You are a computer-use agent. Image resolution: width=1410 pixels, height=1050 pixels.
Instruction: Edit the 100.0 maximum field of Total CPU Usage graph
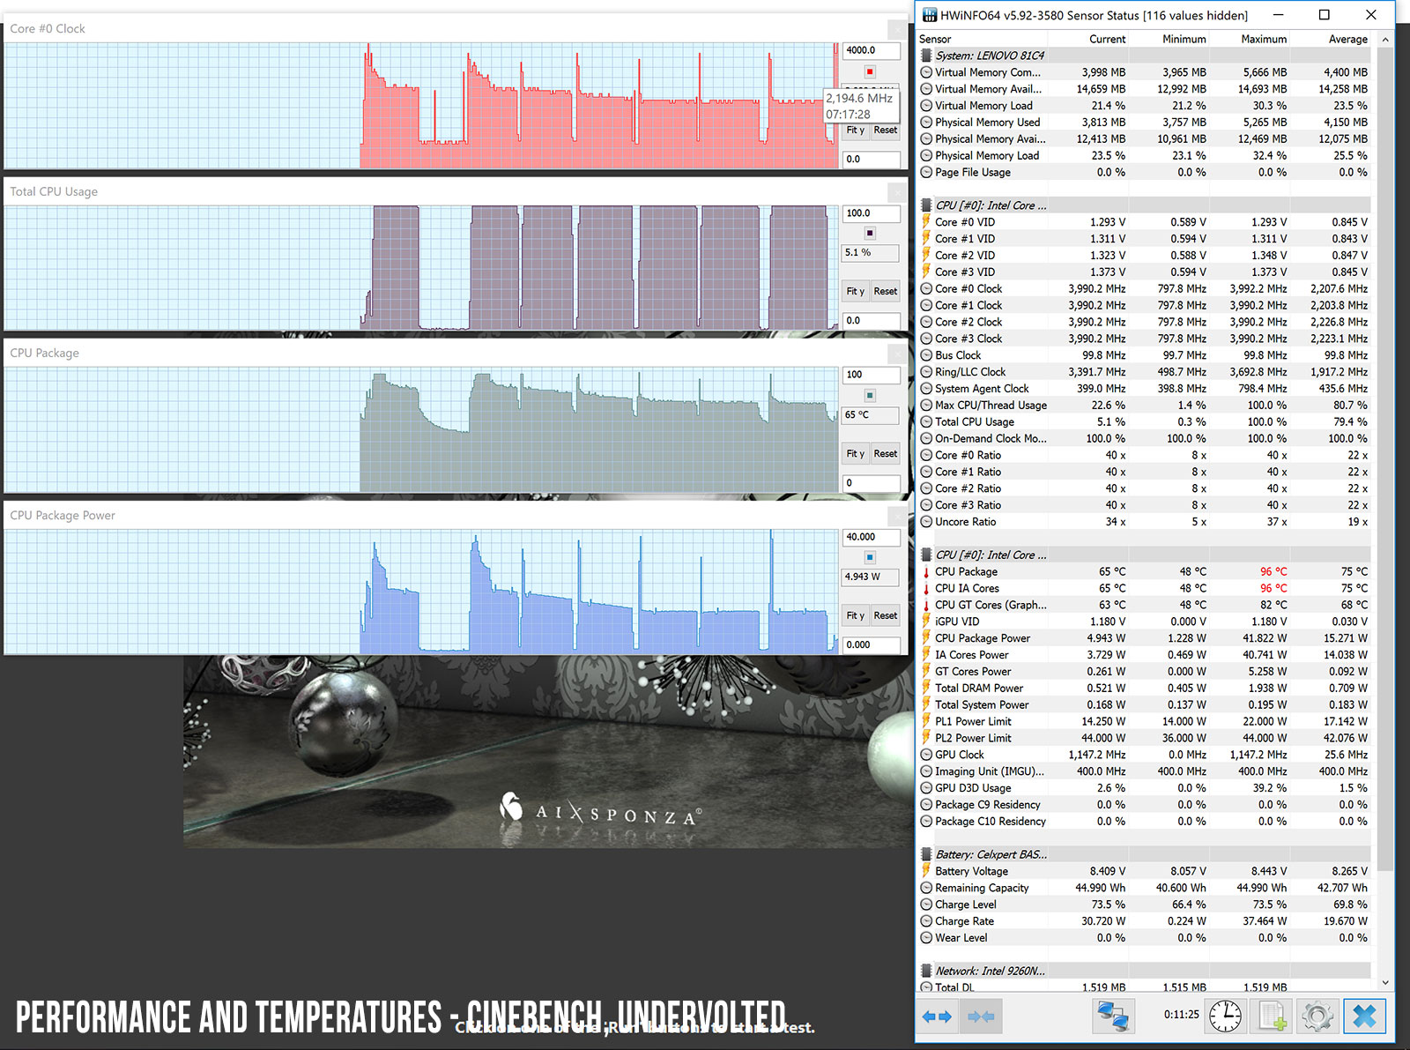point(871,213)
